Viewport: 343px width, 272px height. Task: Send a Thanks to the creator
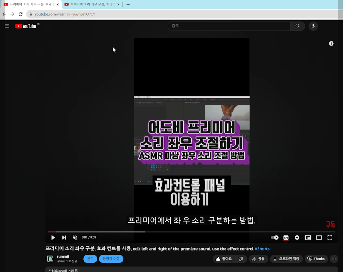[x=316, y=259]
